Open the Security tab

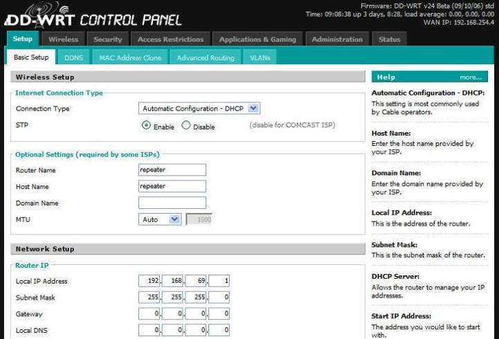coord(107,39)
